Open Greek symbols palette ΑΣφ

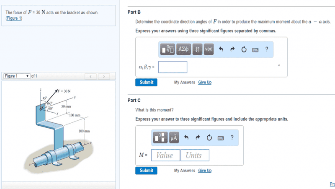[184, 49]
